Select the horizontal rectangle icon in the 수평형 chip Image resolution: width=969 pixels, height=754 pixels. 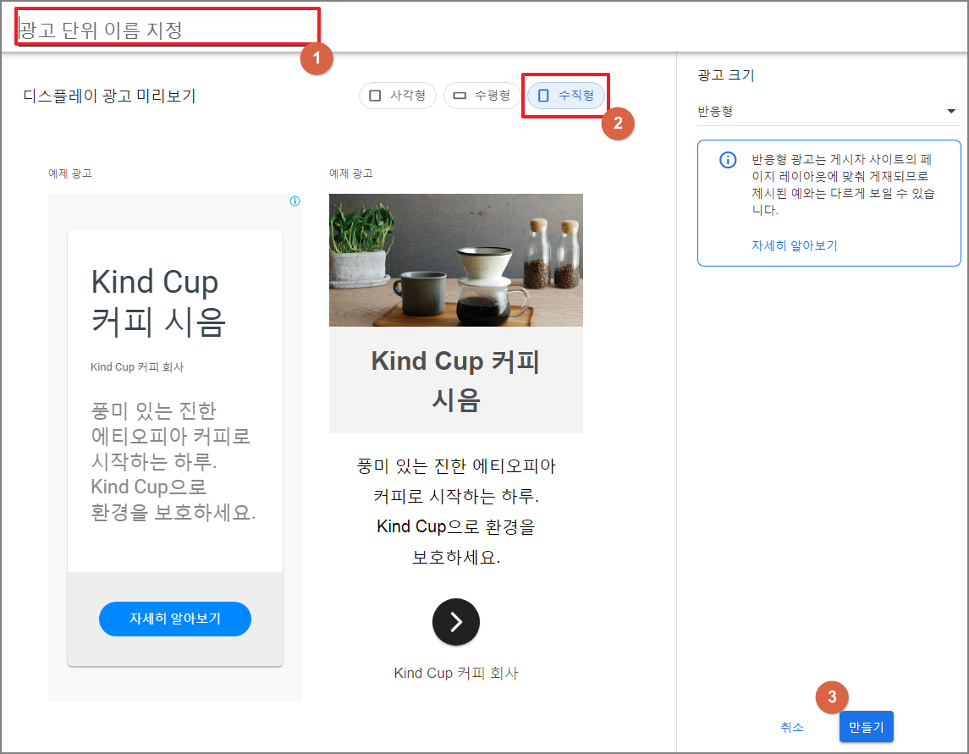tap(458, 96)
